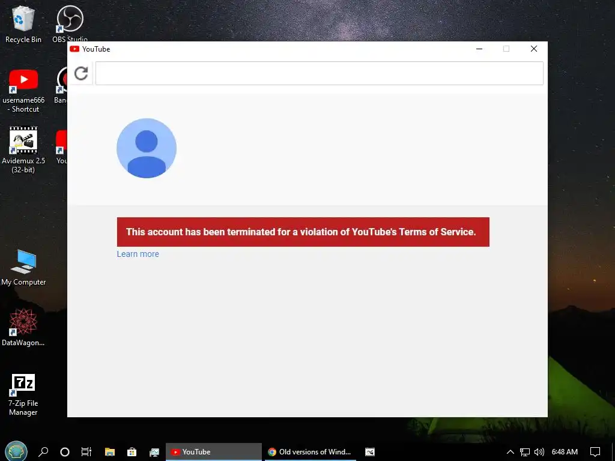Viewport: 615px width, 461px height.
Task: Show hidden system tray icons
Action: click(x=510, y=452)
